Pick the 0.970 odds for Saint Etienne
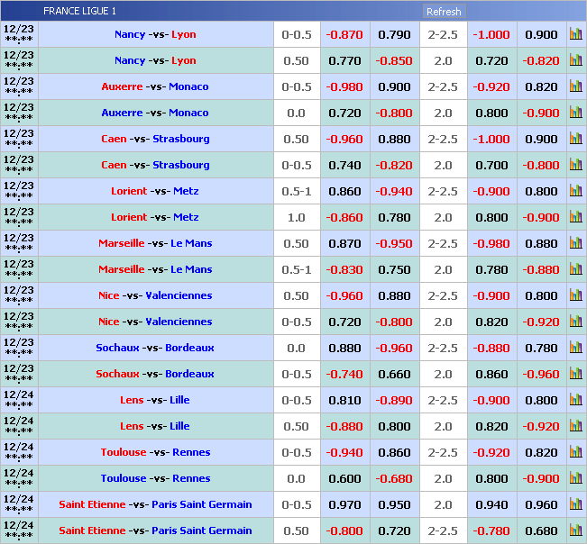Screen dimensions: 587x544 (x=344, y=504)
